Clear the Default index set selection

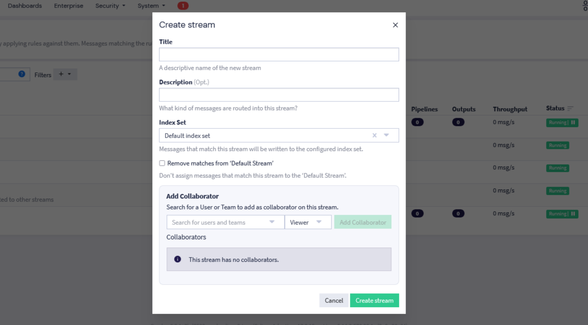point(374,135)
